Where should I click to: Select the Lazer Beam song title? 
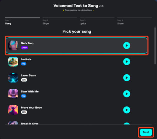[29, 76]
